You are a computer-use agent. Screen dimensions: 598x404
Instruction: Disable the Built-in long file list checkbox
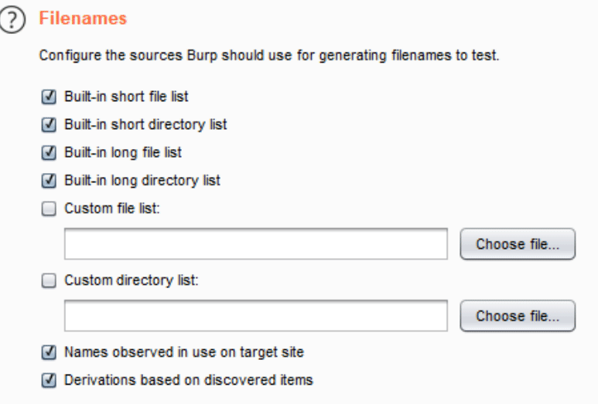tap(49, 153)
